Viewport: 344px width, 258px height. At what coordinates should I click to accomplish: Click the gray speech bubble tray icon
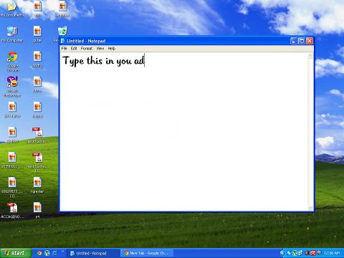point(319,253)
